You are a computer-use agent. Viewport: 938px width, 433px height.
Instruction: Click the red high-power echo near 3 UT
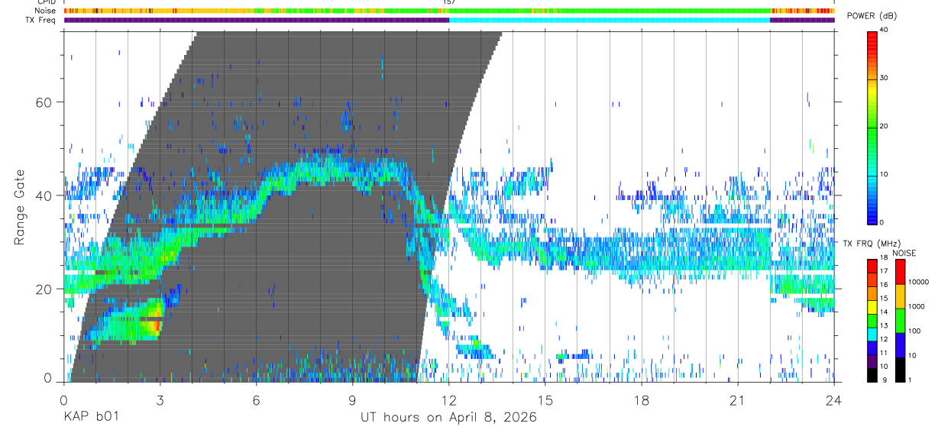pos(158,325)
